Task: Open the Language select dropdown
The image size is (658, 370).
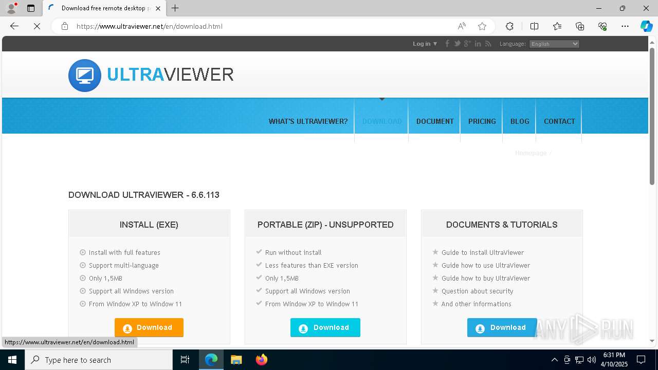Action: tap(554, 44)
